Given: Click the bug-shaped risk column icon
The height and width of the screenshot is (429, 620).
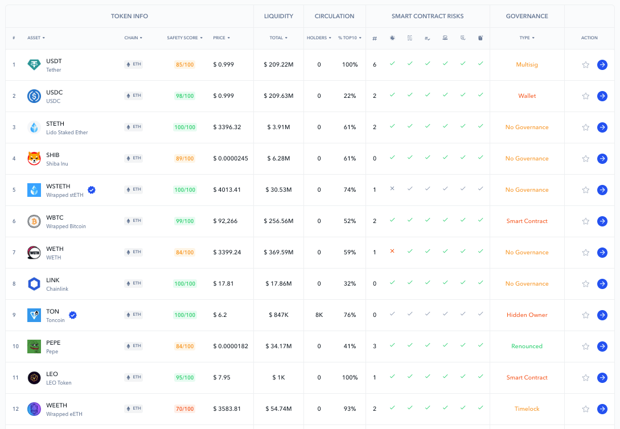Looking at the screenshot, I should pyautogui.click(x=392, y=38).
